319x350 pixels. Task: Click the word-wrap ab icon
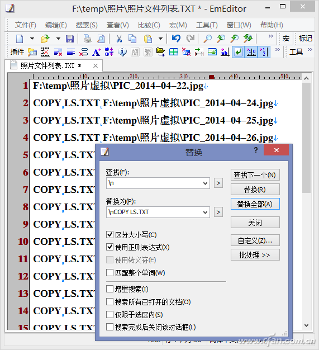pyautogui.click(x=225, y=52)
